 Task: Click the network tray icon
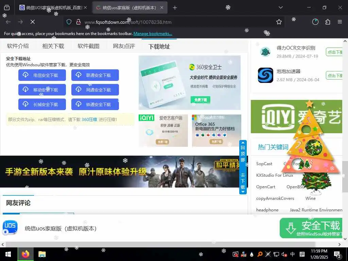[276, 254]
